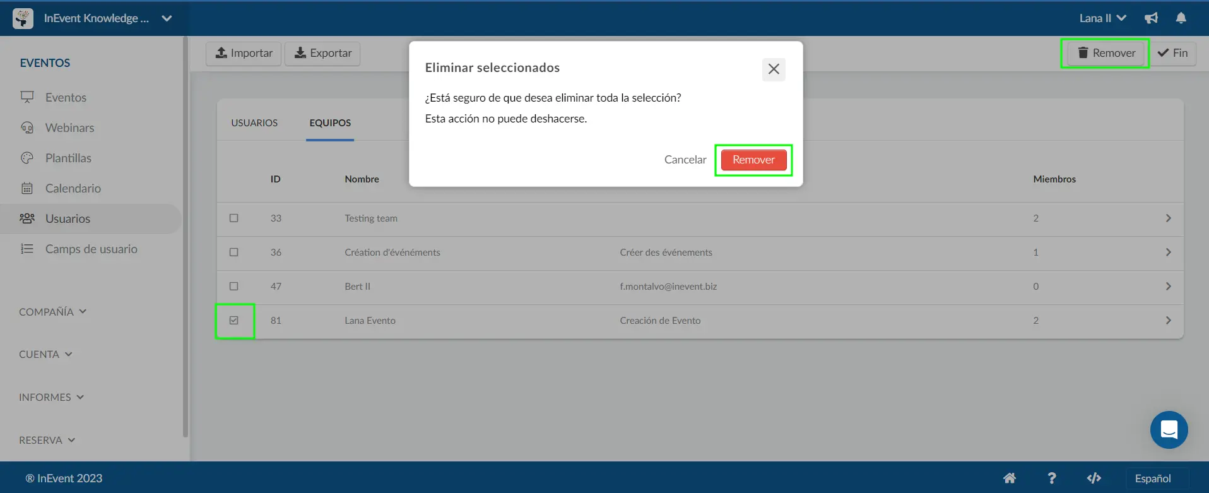The width and height of the screenshot is (1209, 493).
Task: Expand the INFORMES sidebar section
Action: 51,397
